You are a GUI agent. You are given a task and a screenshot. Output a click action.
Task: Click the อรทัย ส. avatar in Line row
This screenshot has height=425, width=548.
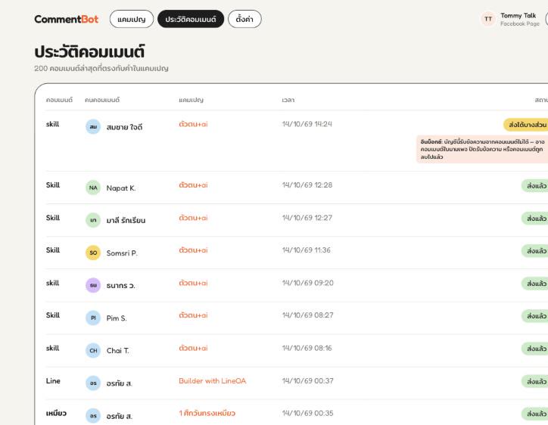(93, 383)
